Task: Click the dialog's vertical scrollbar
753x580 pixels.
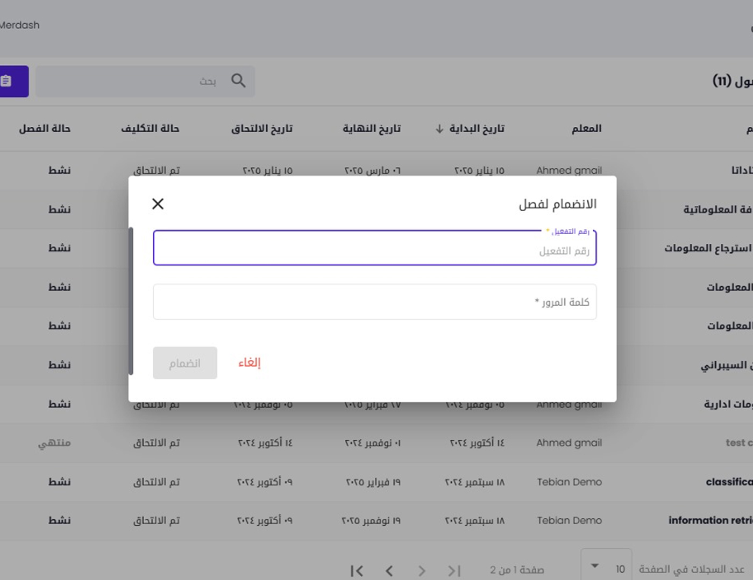Action: coord(131,301)
